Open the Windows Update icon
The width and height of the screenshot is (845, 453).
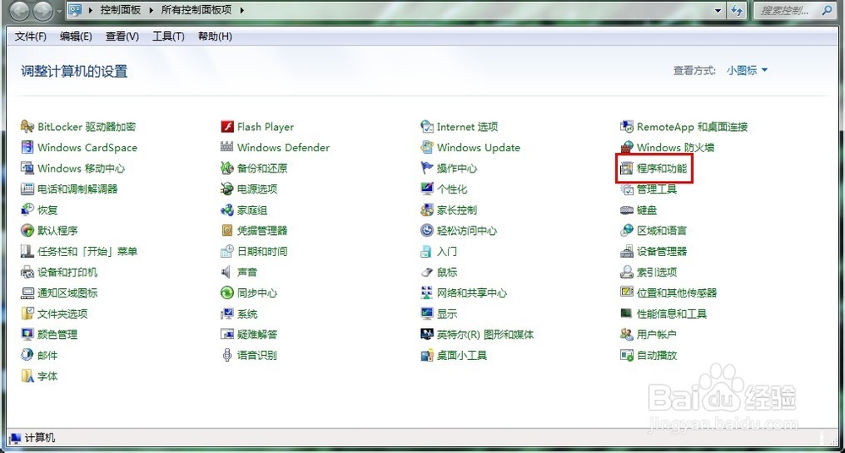click(428, 147)
